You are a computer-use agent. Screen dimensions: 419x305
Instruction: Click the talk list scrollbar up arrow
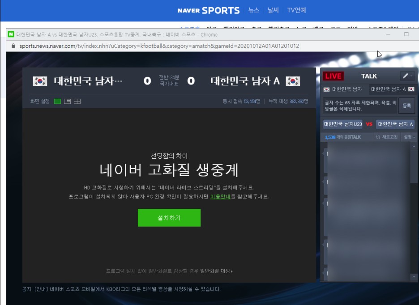(x=414, y=146)
